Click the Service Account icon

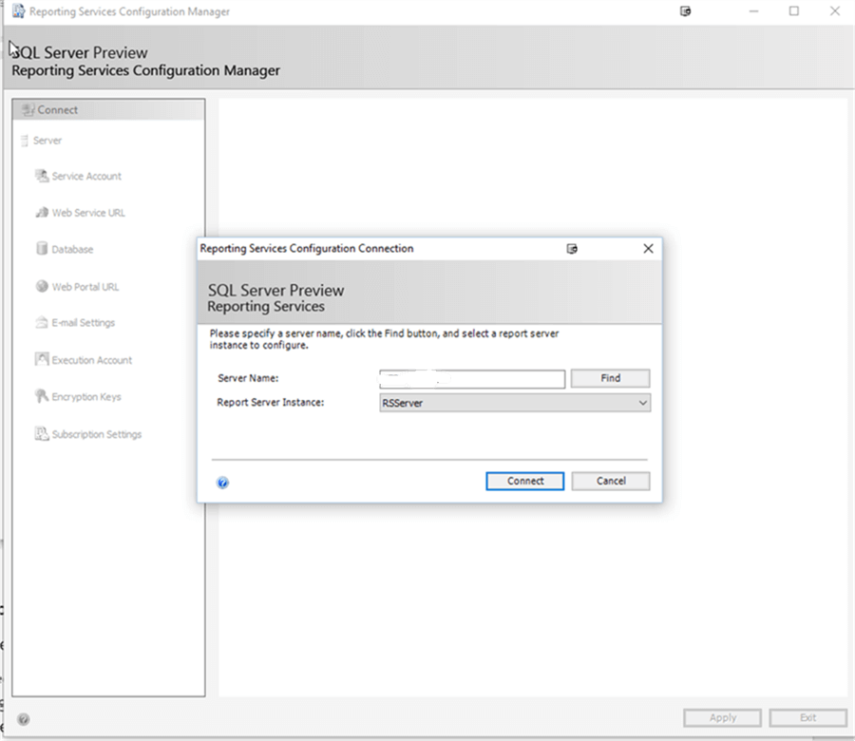click(42, 176)
